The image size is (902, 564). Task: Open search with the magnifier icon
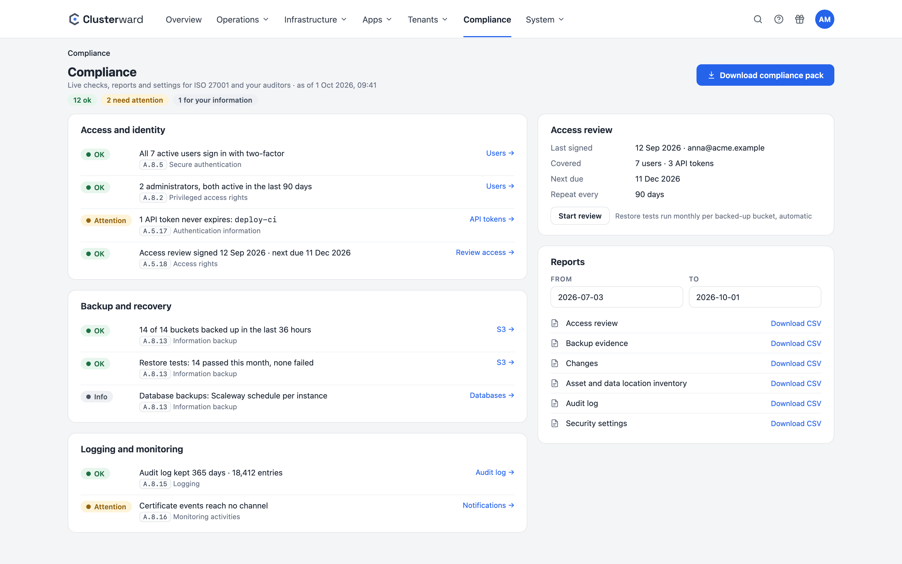(758, 19)
